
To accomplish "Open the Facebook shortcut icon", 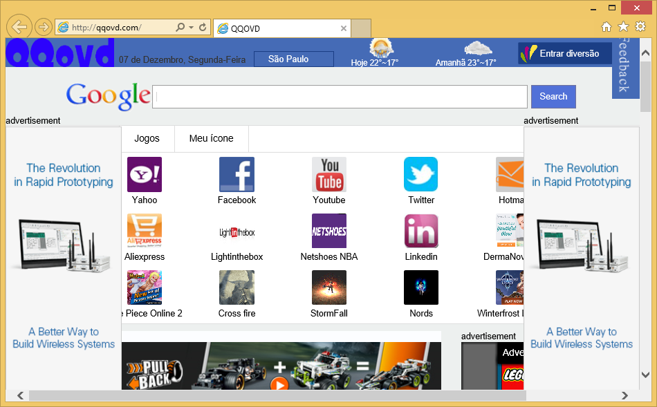I will pyautogui.click(x=237, y=174).
